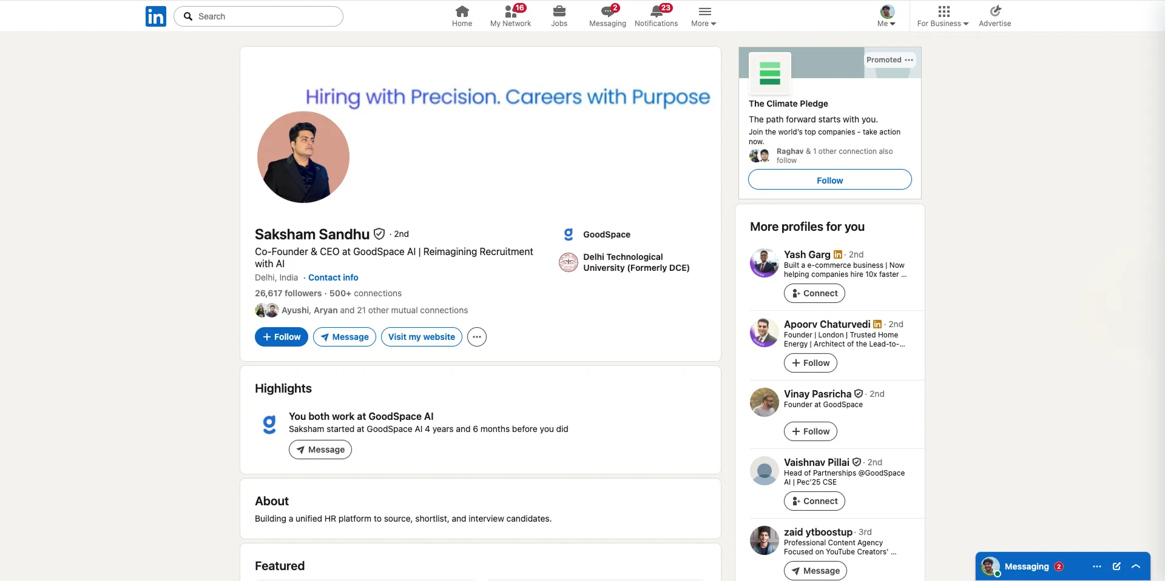
Task: Go to Home feed icon
Action: (462, 16)
